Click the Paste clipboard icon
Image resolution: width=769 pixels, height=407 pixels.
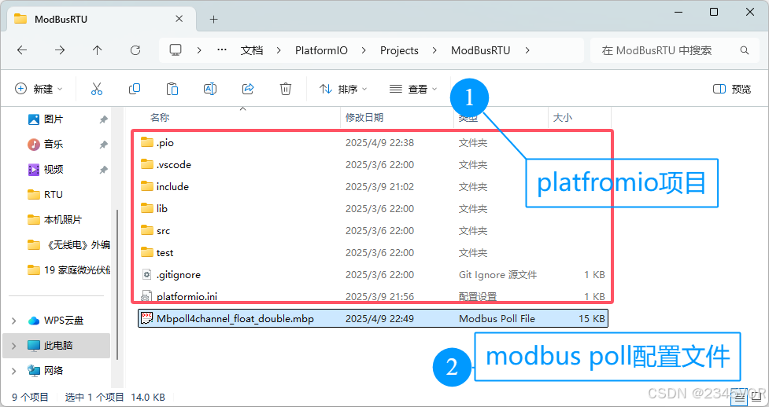172,89
